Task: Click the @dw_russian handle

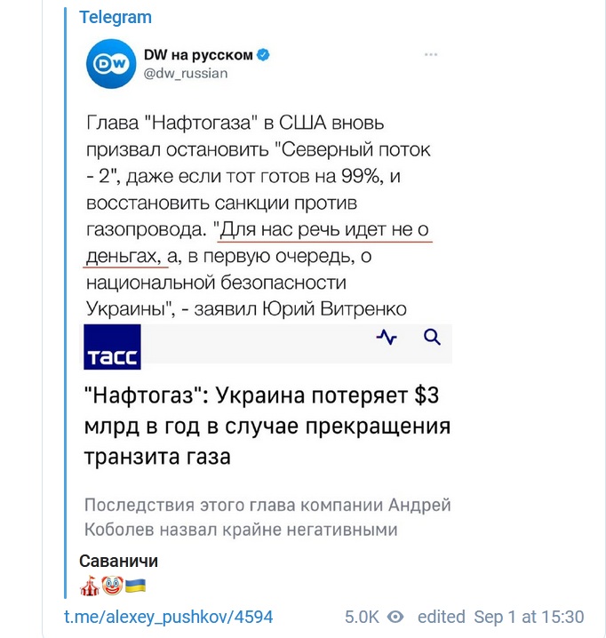Action: tap(186, 73)
